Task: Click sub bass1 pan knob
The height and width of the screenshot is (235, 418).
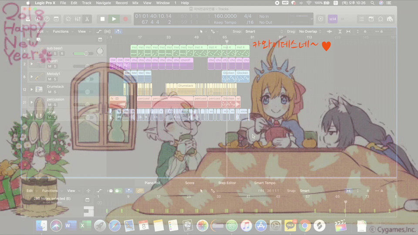Action: pos(100,51)
